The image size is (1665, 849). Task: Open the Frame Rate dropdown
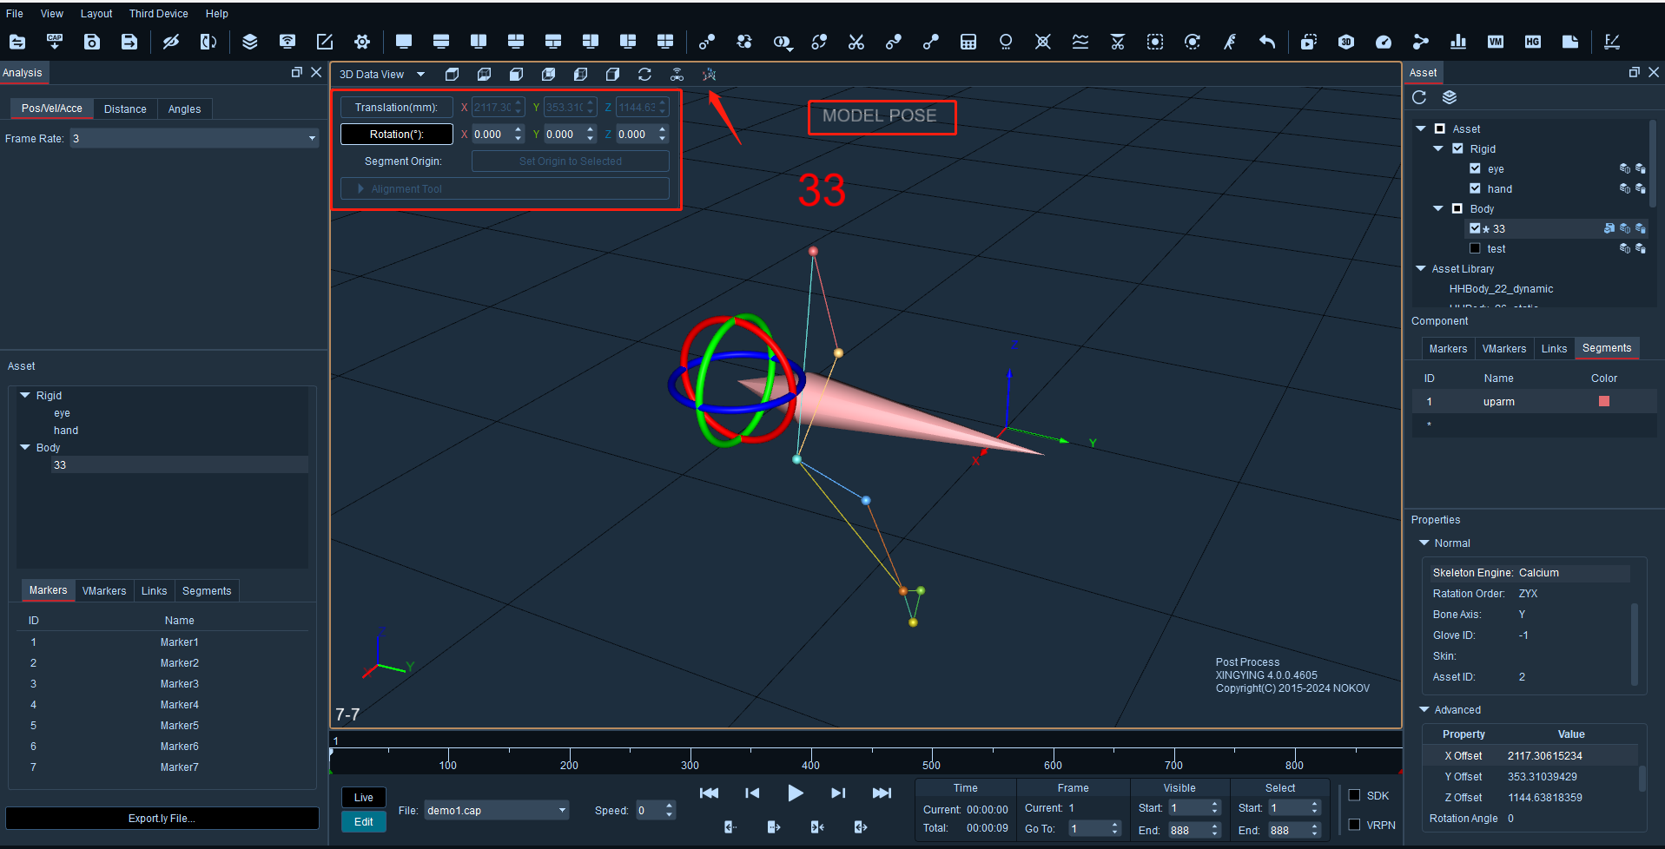tap(195, 138)
